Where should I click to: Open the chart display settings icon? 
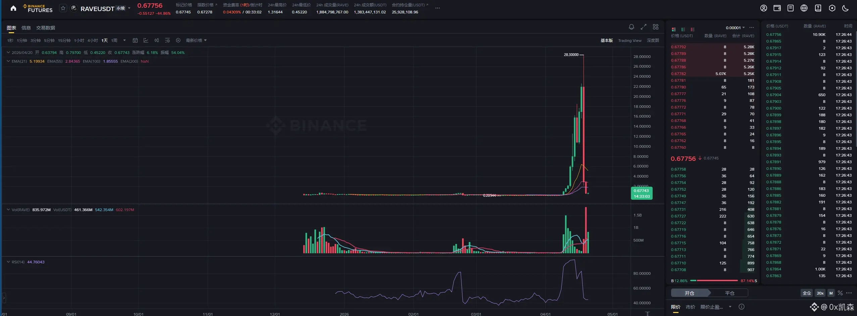167,40
